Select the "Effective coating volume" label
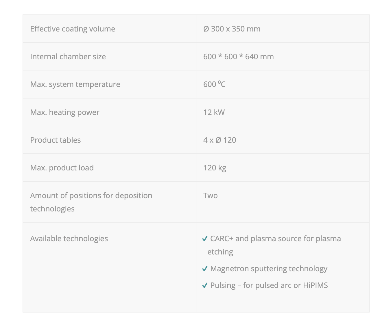391x331 pixels. (x=73, y=29)
